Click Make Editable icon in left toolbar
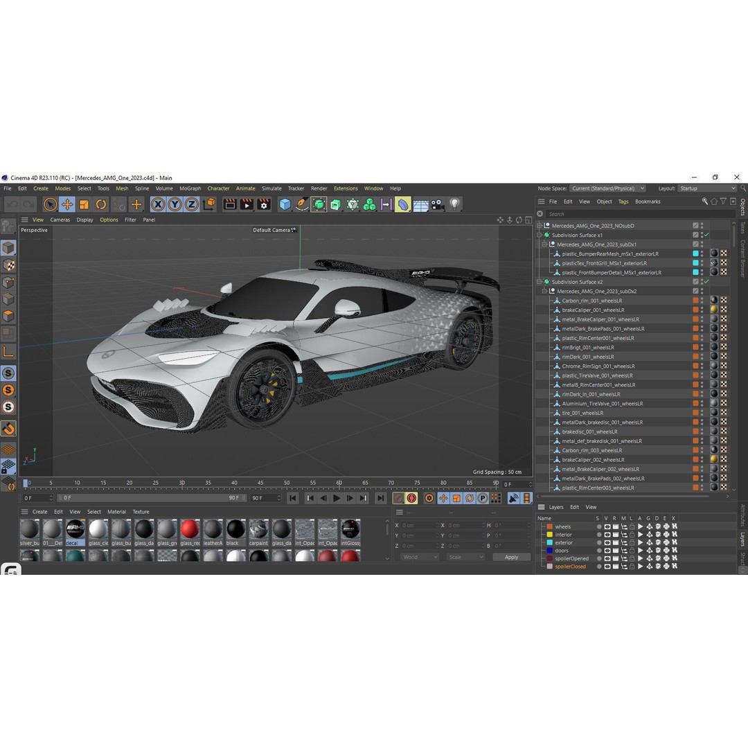Screen dimensions: 748x748 click(8, 226)
